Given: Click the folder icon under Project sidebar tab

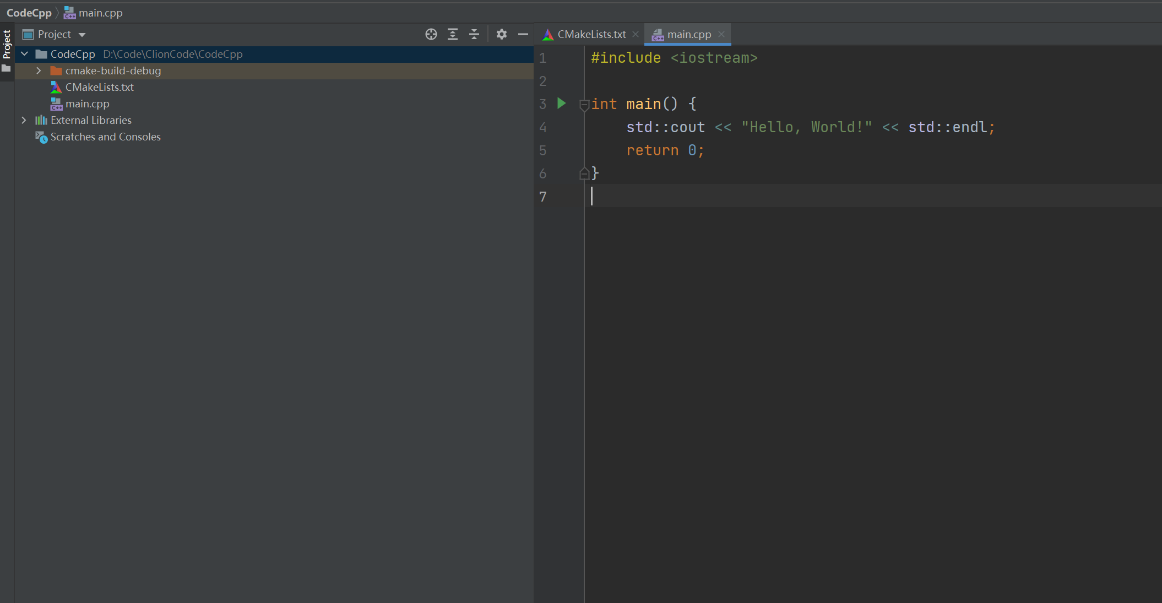Looking at the screenshot, I should (x=7, y=69).
